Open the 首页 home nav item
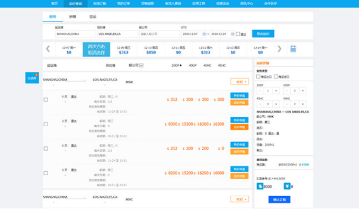This screenshot has width=359, height=209. tap(54, 3)
